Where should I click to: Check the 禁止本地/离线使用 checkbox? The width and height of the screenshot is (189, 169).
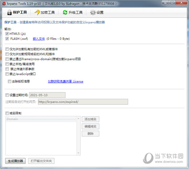tap(7, 64)
